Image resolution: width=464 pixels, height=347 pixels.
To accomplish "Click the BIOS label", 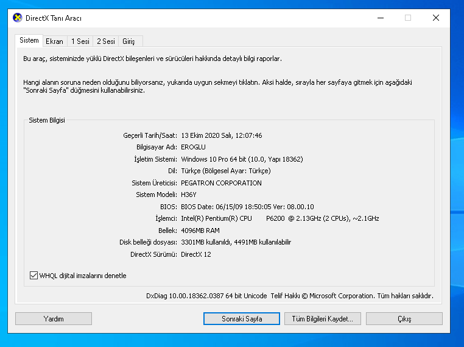I will coord(169,207).
